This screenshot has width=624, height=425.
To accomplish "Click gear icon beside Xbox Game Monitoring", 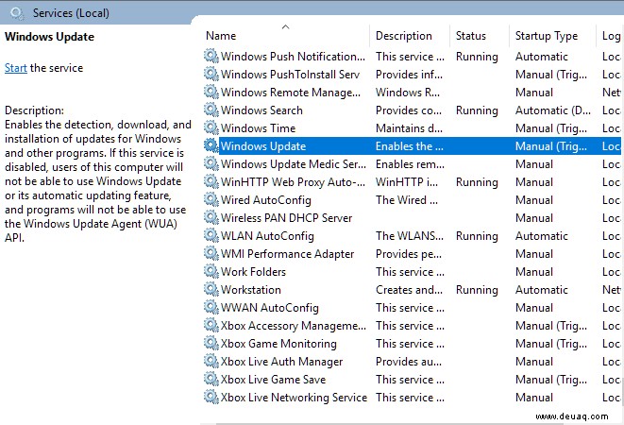I will [x=211, y=343].
